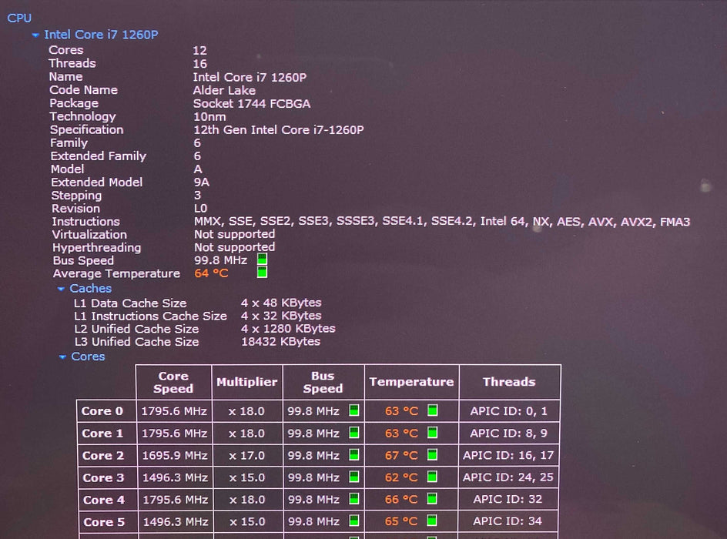727x539 pixels.
Task: Collapse the Cores section
Action: (x=62, y=357)
